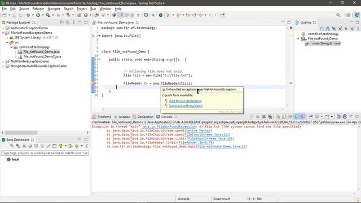Toggle Link with Editor in Package Explorer
The height and width of the screenshot is (203, 361).
68,23
